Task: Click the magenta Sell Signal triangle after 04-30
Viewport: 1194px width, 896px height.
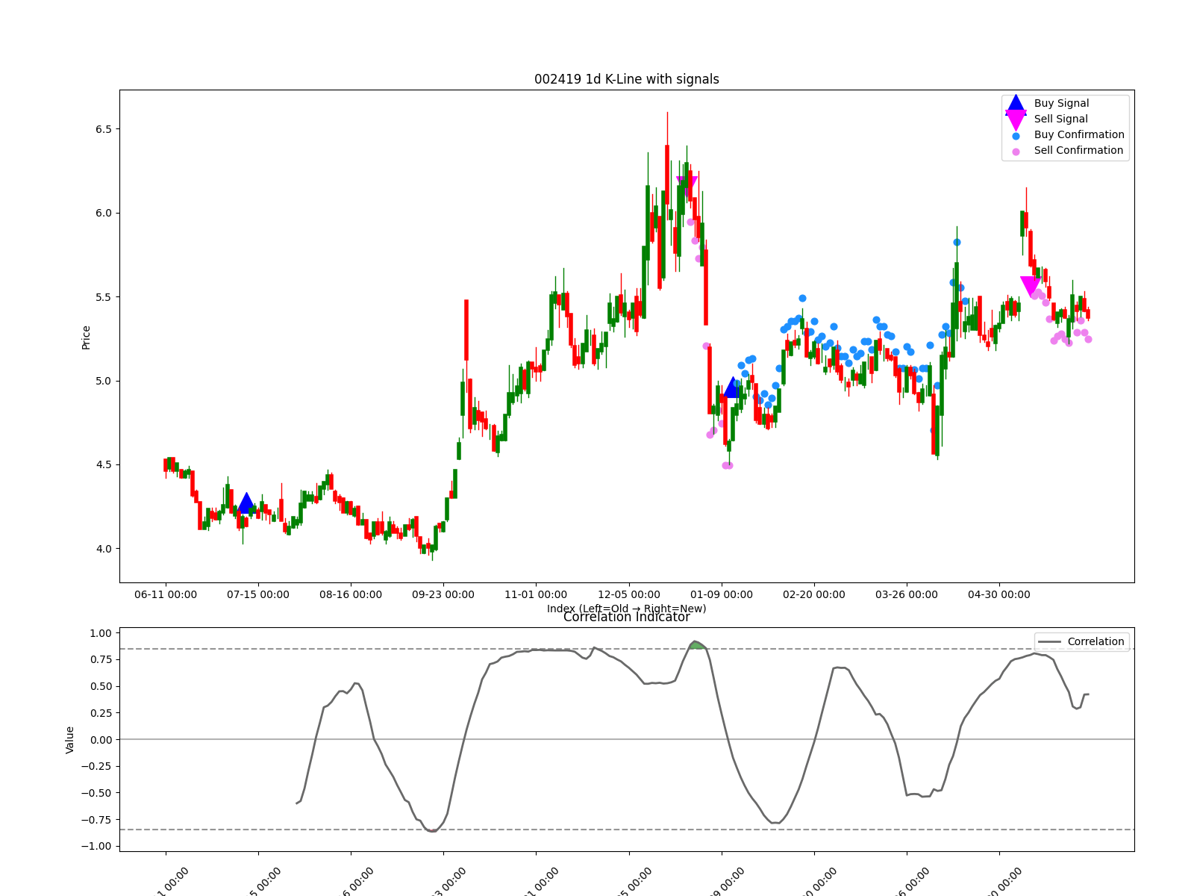Action: tap(1030, 287)
